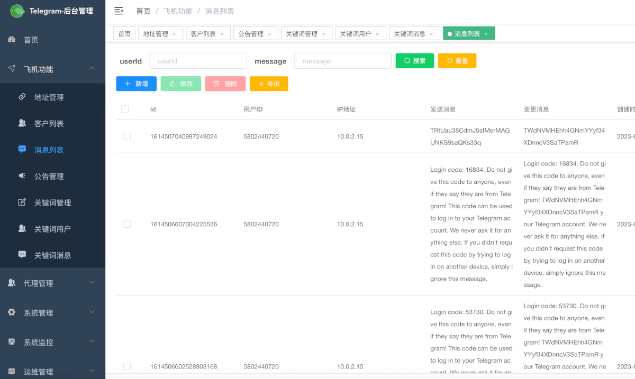Click the green 搜索 button

coord(414,61)
